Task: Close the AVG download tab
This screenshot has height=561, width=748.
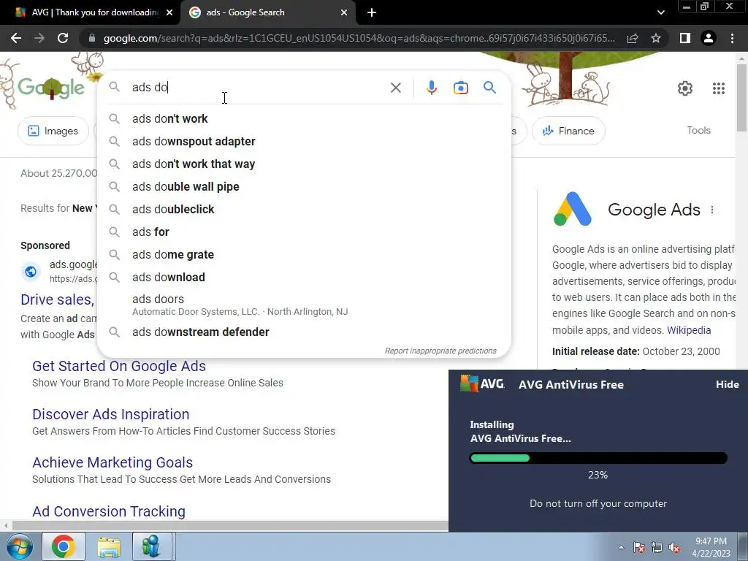Action: [x=169, y=12]
